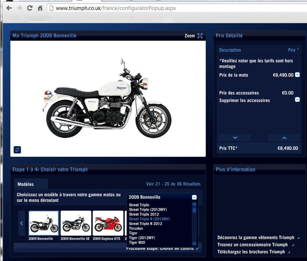Select the 2009 Bonneville SE thumbnail
307x261 pixels.
[76, 223]
